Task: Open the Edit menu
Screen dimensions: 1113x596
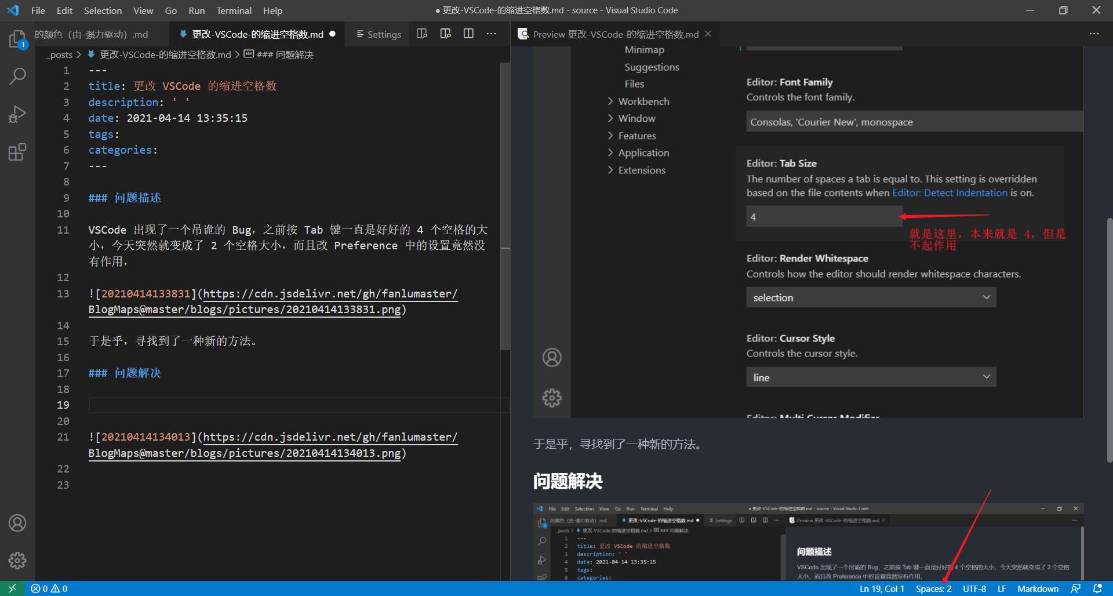Action: coord(64,10)
